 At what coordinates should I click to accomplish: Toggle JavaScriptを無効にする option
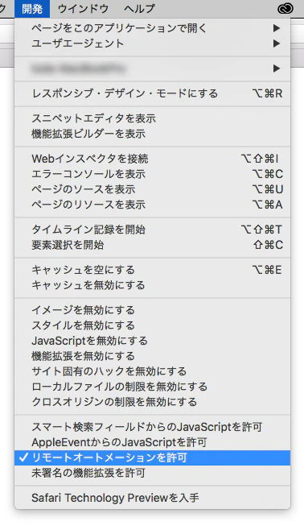pyautogui.click(x=152, y=341)
